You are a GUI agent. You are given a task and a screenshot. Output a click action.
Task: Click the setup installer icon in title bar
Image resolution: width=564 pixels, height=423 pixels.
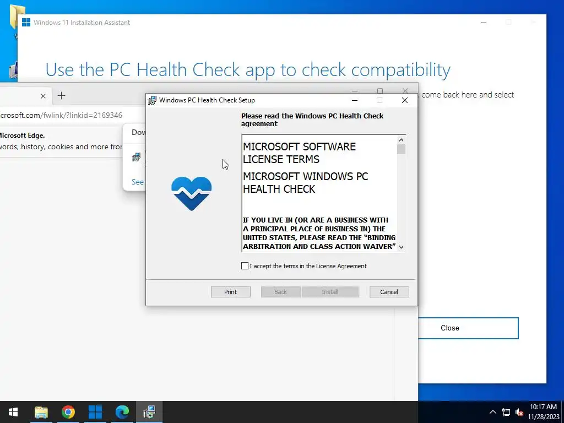(x=152, y=100)
